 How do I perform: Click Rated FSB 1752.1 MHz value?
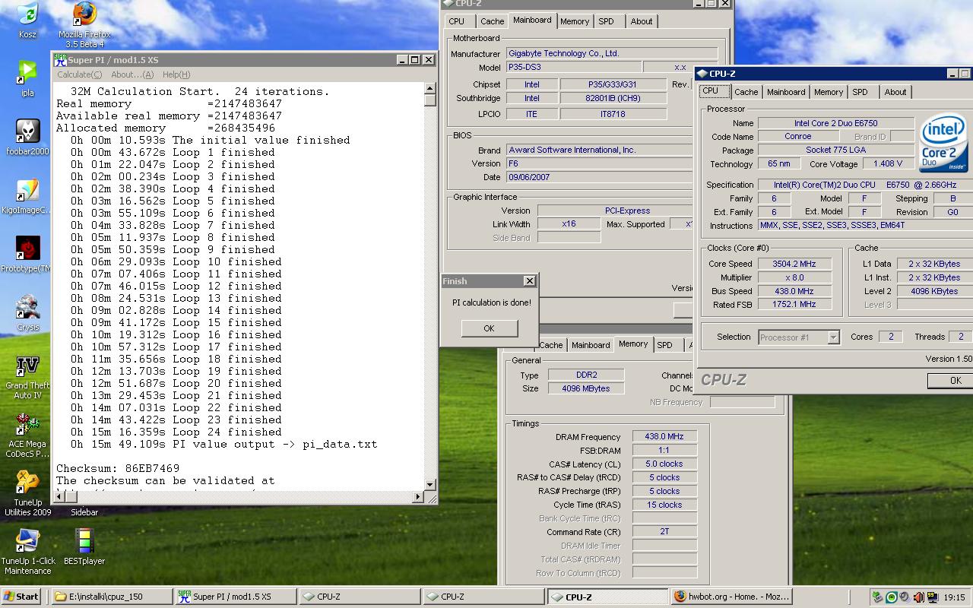click(794, 304)
